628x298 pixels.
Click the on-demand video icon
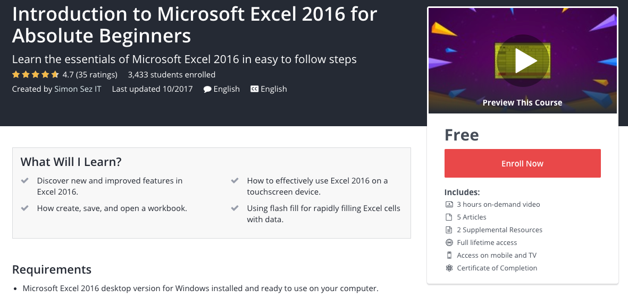click(449, 205)
